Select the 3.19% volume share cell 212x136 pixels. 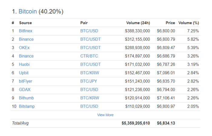tap(193, 64)
